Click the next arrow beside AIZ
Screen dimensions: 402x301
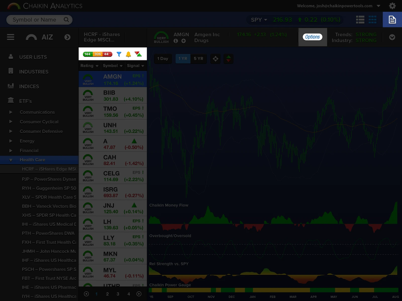click(x=67, y=37)
